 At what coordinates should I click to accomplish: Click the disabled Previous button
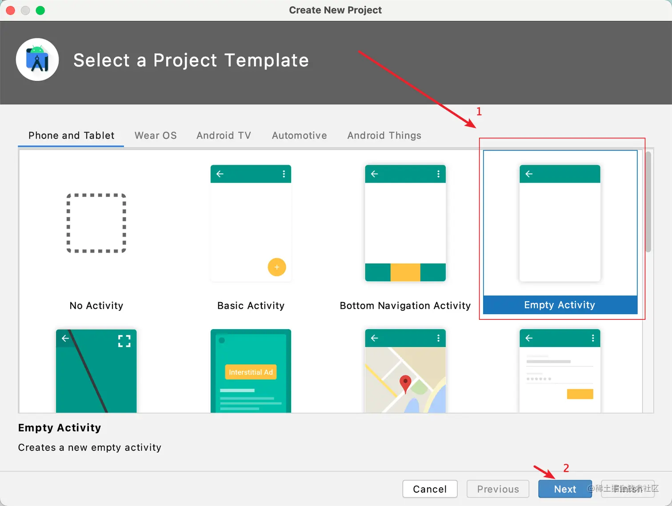click(498, 489)
